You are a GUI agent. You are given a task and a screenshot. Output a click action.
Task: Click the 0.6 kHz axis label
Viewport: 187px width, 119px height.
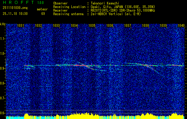tap(2, 113)
